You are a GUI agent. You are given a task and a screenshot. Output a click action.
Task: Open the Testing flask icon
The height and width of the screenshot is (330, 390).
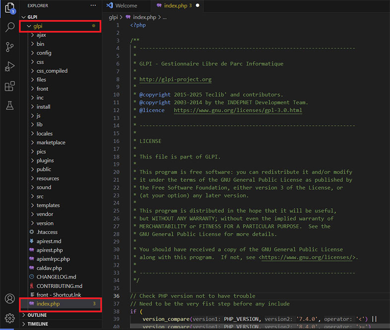[x=9, y=105]
